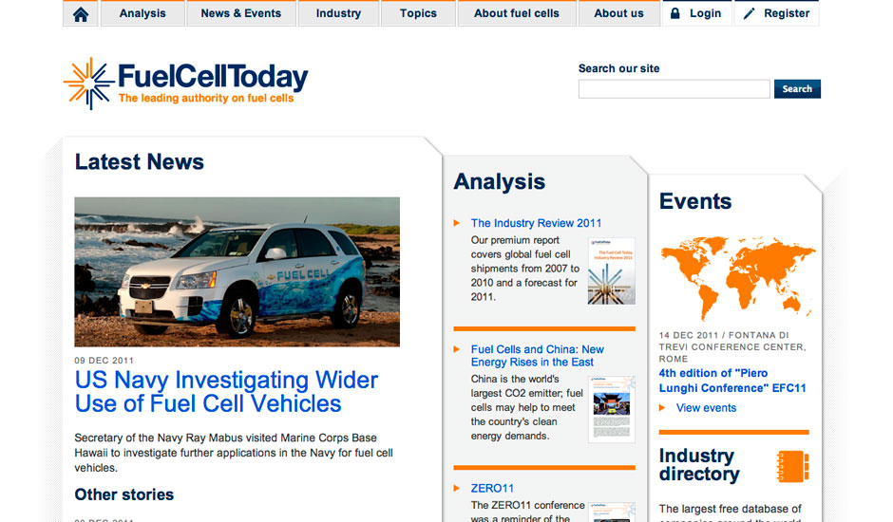Screen dimensions: 893x522
Task: Open the Analysis menu
Action: (x=142, y=13)
